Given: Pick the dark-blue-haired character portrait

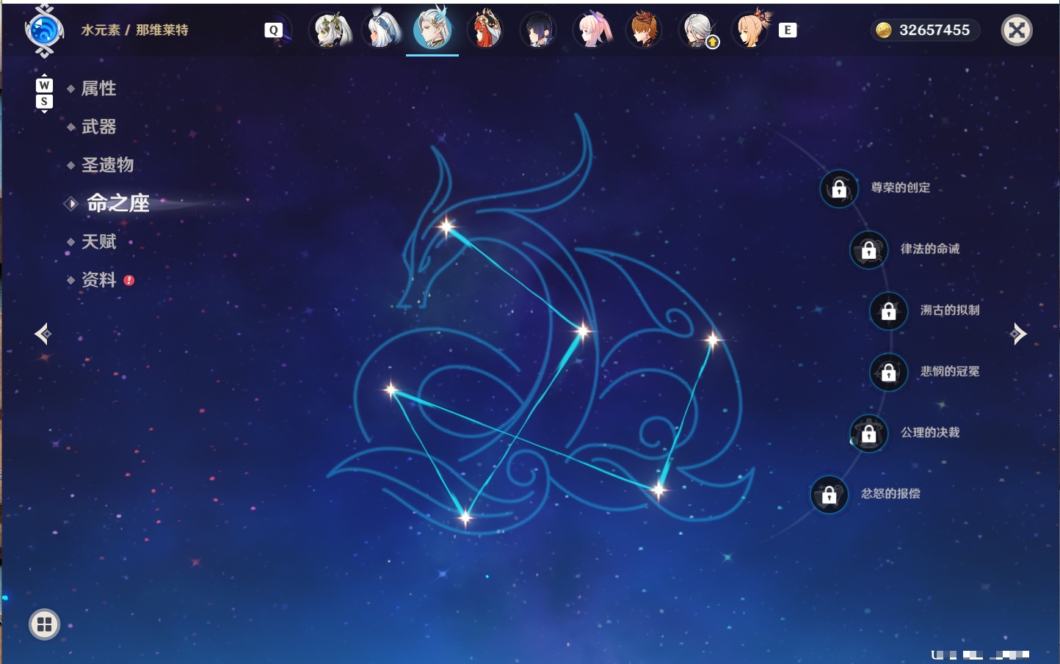Looking at the screenshot, I should [x=538, y=31].
